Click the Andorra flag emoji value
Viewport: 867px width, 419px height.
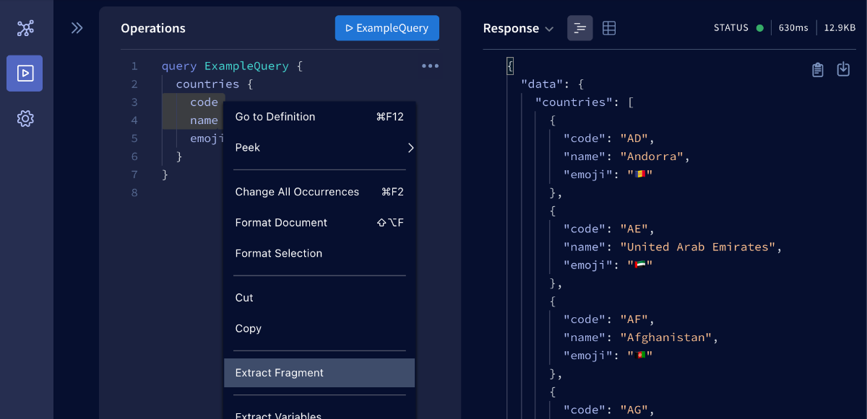tap(640, 175)
